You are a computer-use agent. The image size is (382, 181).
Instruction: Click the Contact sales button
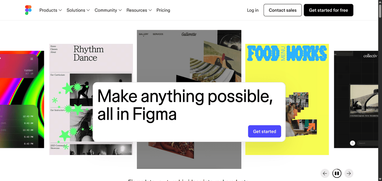tap(283, 10)
